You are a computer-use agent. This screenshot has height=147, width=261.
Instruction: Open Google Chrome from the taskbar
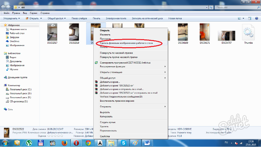pyautogui.click(x=88, y=142)
